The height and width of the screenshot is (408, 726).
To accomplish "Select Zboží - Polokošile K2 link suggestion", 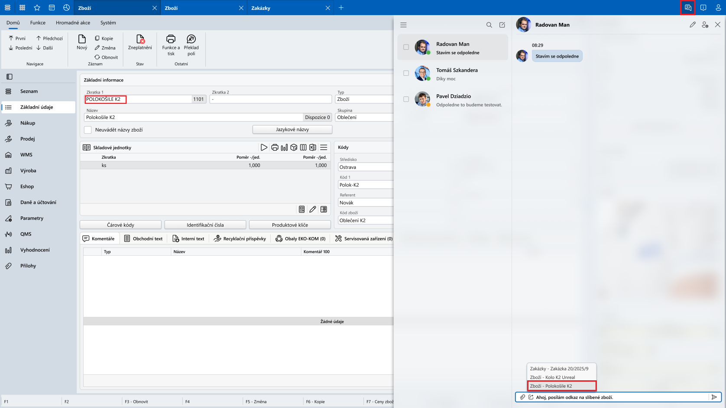I will [561, 386].
